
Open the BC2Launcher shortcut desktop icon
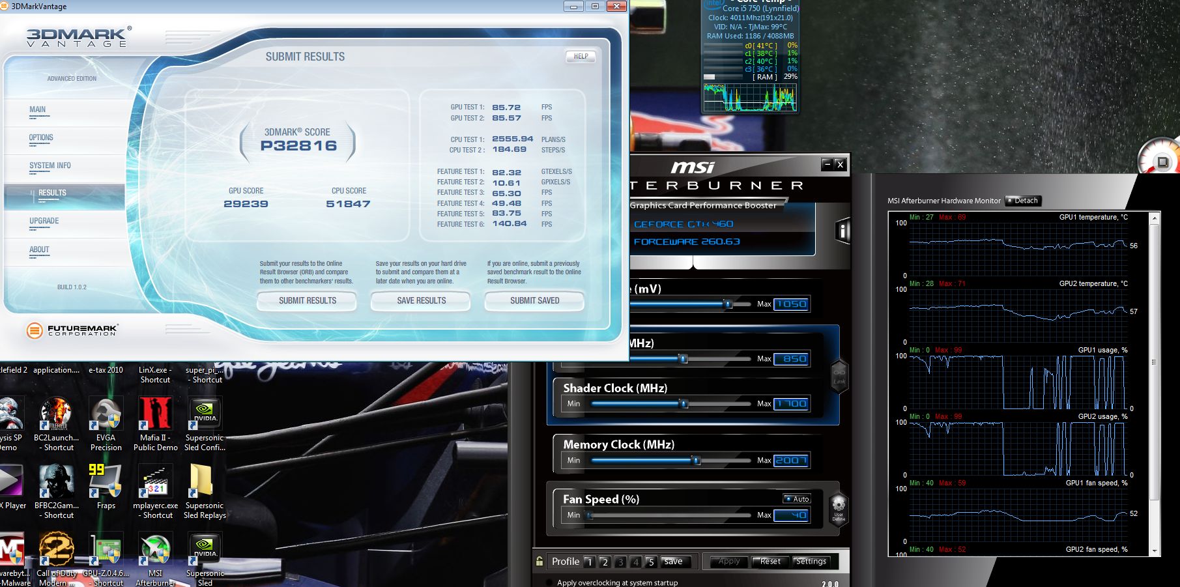pyautogui.click(x=56, y=423)
